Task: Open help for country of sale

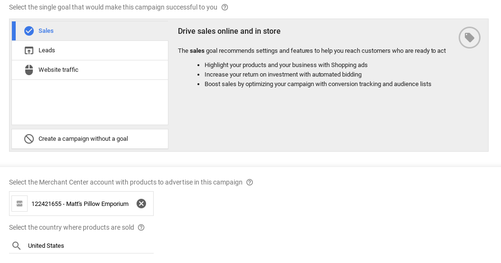Action: coord(141,227)
